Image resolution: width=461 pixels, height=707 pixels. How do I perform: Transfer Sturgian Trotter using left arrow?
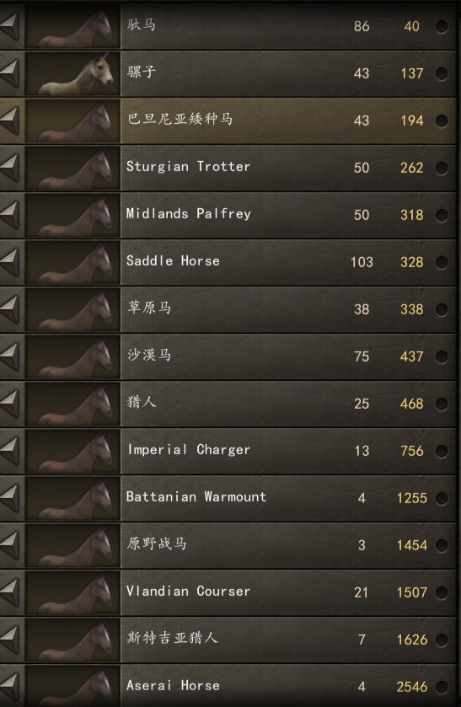pyautogui.click(x=9, y=168)
